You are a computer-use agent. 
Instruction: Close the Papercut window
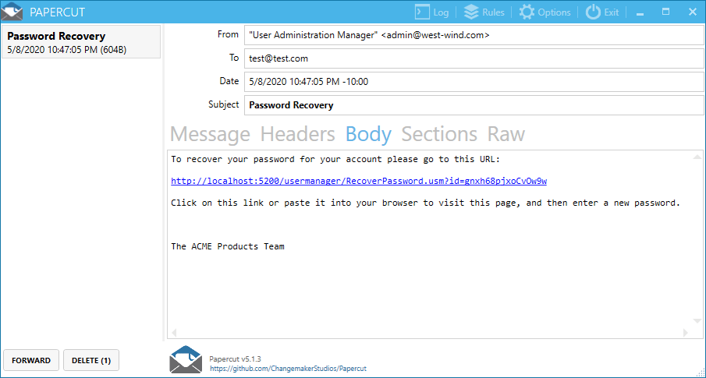click(x=693, y=12)
